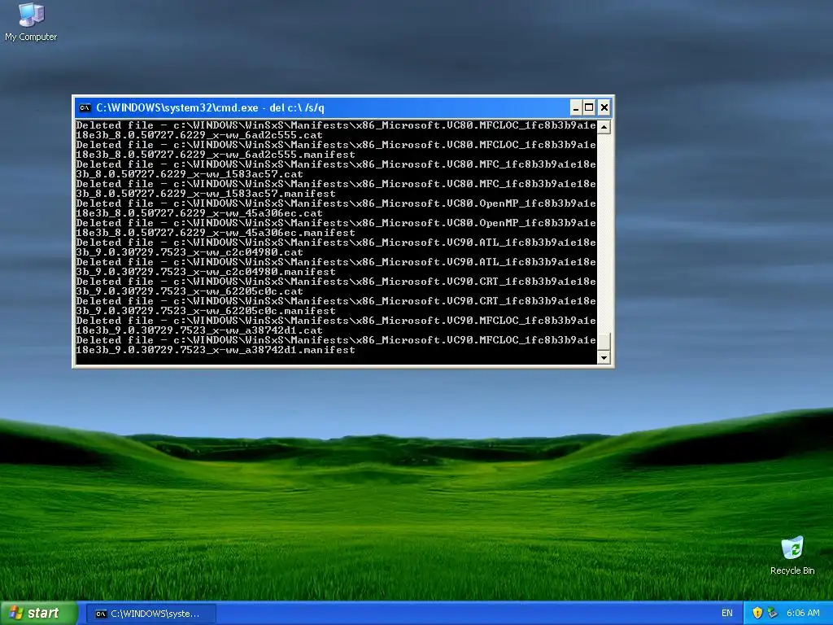Open the My Computer desktop icon
The width and height of the screenshot is (833, 625).
point(31,22)
